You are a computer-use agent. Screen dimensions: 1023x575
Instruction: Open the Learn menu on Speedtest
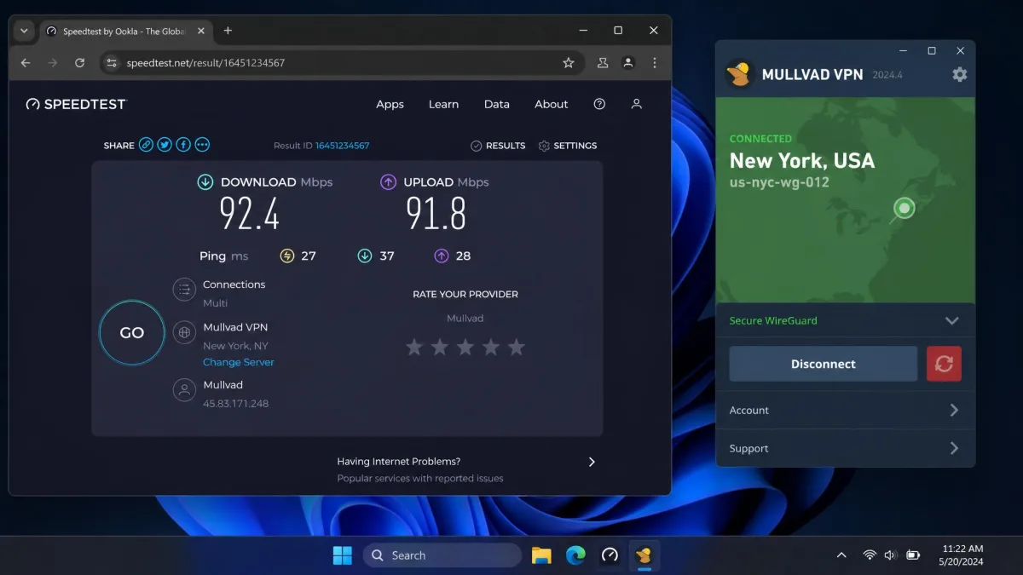tap(443, 104)
